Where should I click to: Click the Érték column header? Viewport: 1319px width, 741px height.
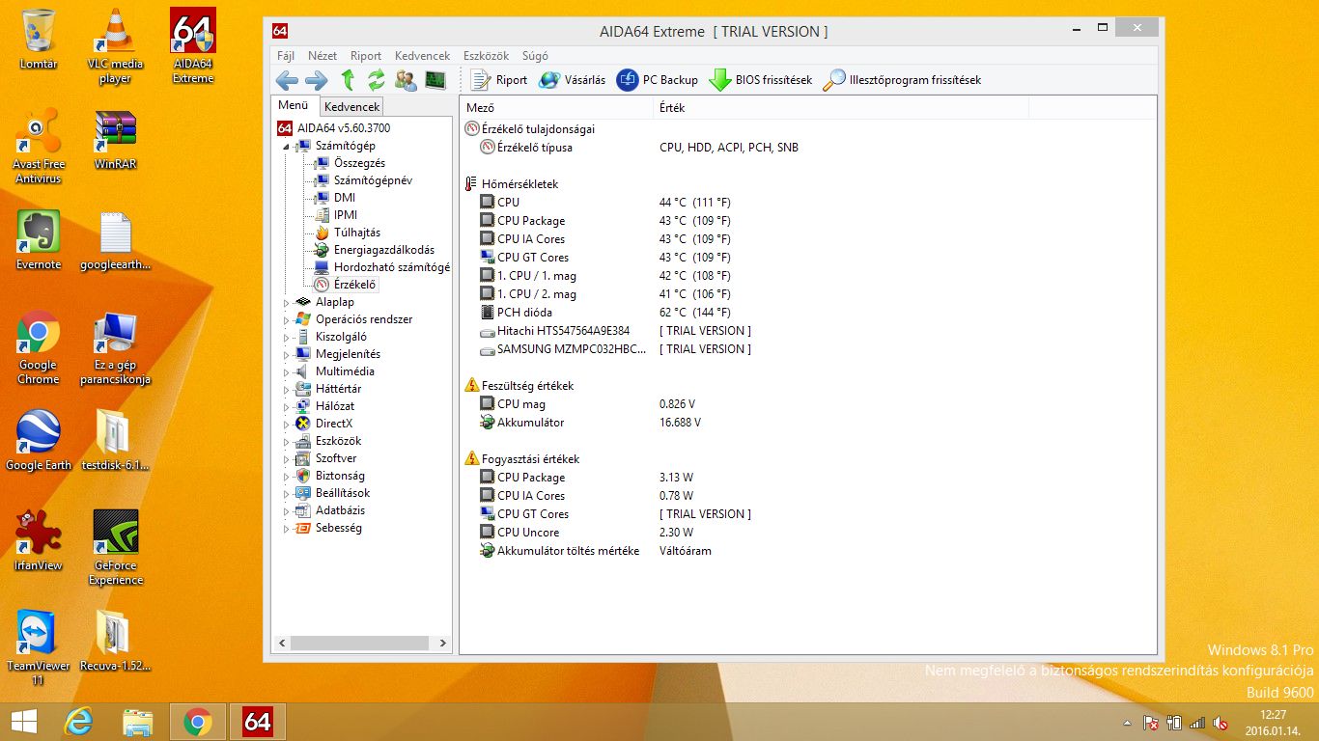point(841,107)
